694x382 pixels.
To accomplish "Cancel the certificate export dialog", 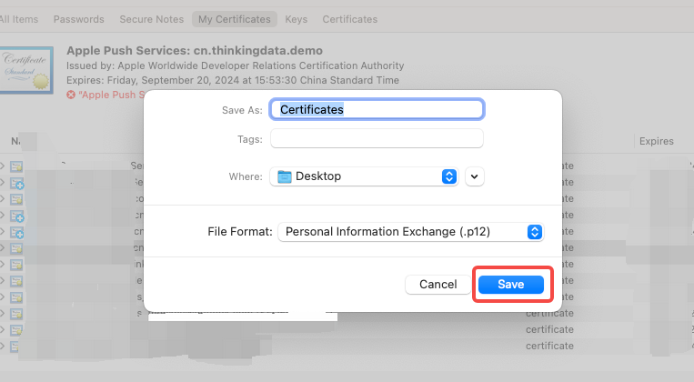I will (x=438, y=284).
